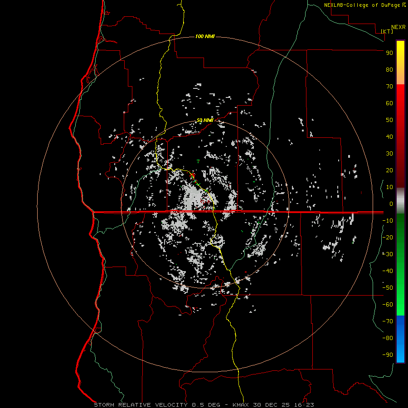Select the 100 NMI range ring label
408x408 pixels.
205,36
